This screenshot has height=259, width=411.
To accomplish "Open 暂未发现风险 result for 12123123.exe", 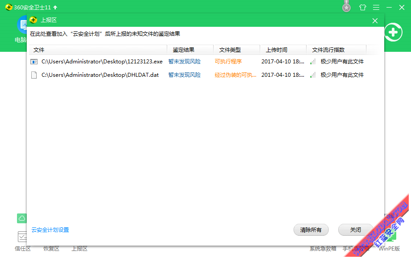I will (185, 62).
